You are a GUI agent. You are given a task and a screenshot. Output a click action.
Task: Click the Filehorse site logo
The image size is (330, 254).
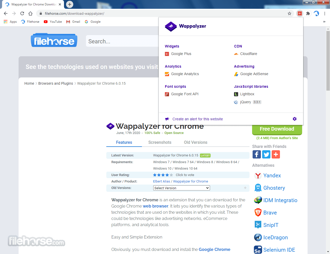54,40
